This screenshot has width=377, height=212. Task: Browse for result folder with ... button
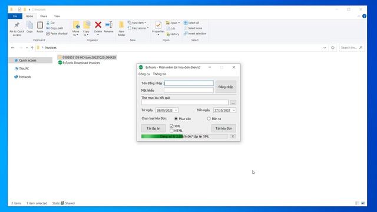click(x=233, y=102)
